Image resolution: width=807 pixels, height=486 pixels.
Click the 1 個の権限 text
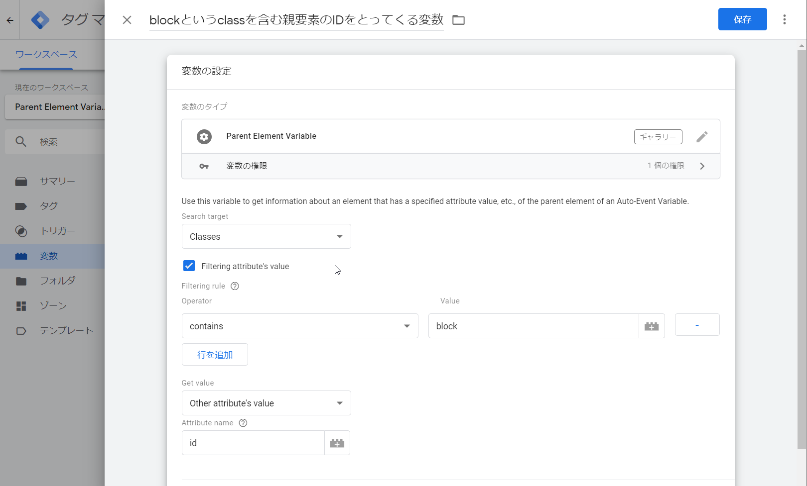coord(666,166)
